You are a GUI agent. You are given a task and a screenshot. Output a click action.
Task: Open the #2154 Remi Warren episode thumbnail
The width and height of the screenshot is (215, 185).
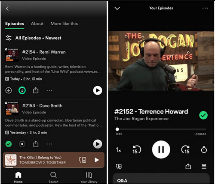pyautogui.click(x=12, y=55)
